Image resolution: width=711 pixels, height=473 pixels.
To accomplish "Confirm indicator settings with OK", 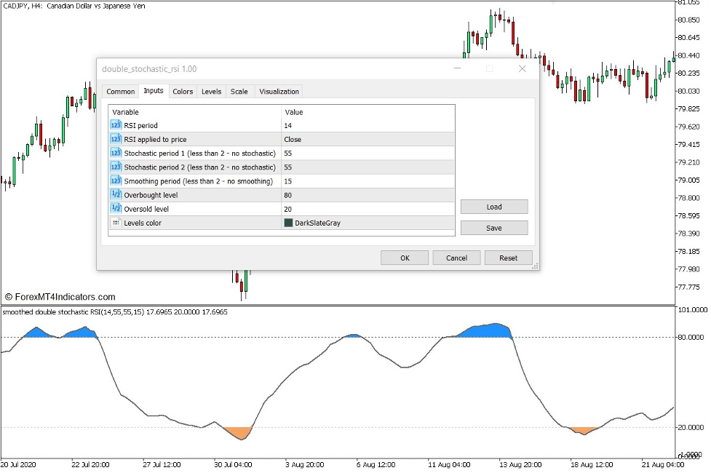I will point(404,257).
